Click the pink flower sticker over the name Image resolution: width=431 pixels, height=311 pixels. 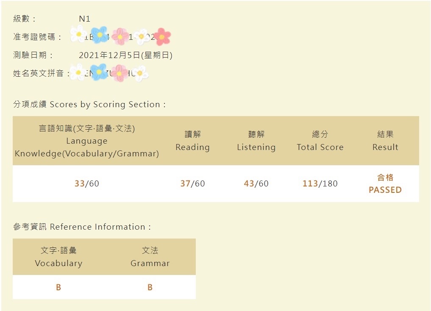coord(119,73)
